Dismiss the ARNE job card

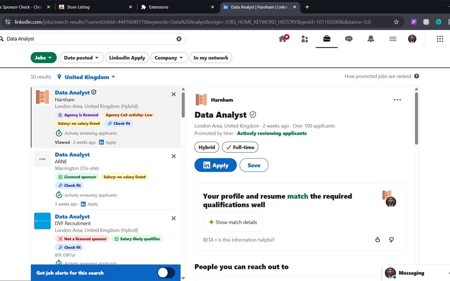174,156
